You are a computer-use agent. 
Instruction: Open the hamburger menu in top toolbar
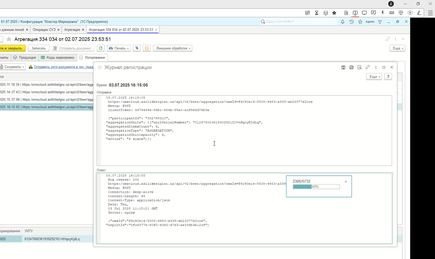(430, 13)
